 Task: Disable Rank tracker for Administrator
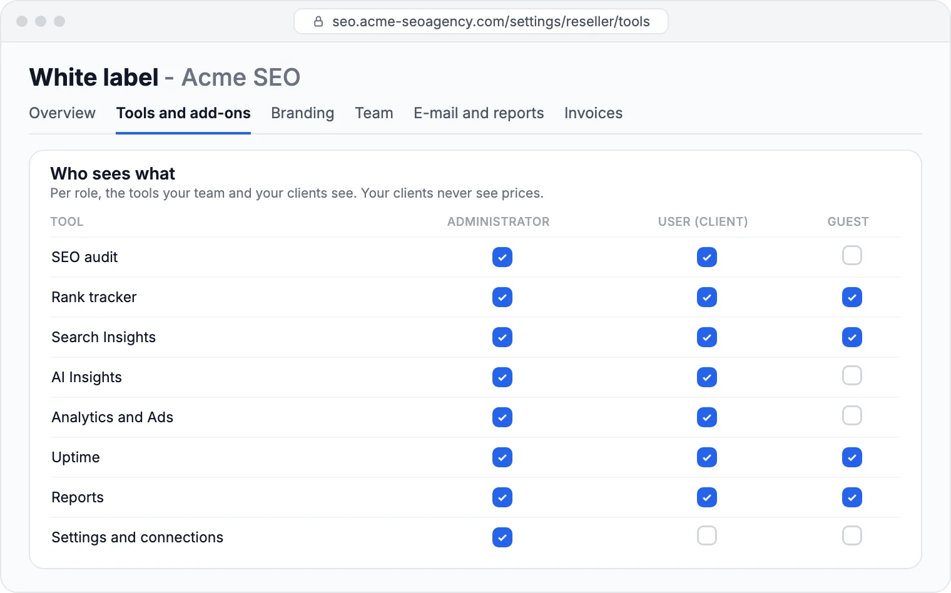[502, 297]
